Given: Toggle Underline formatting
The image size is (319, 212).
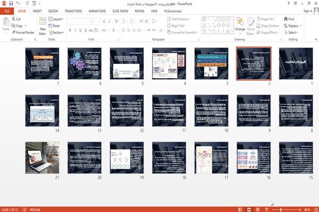Looking at the screenshot, I should (x=81, y=30).
